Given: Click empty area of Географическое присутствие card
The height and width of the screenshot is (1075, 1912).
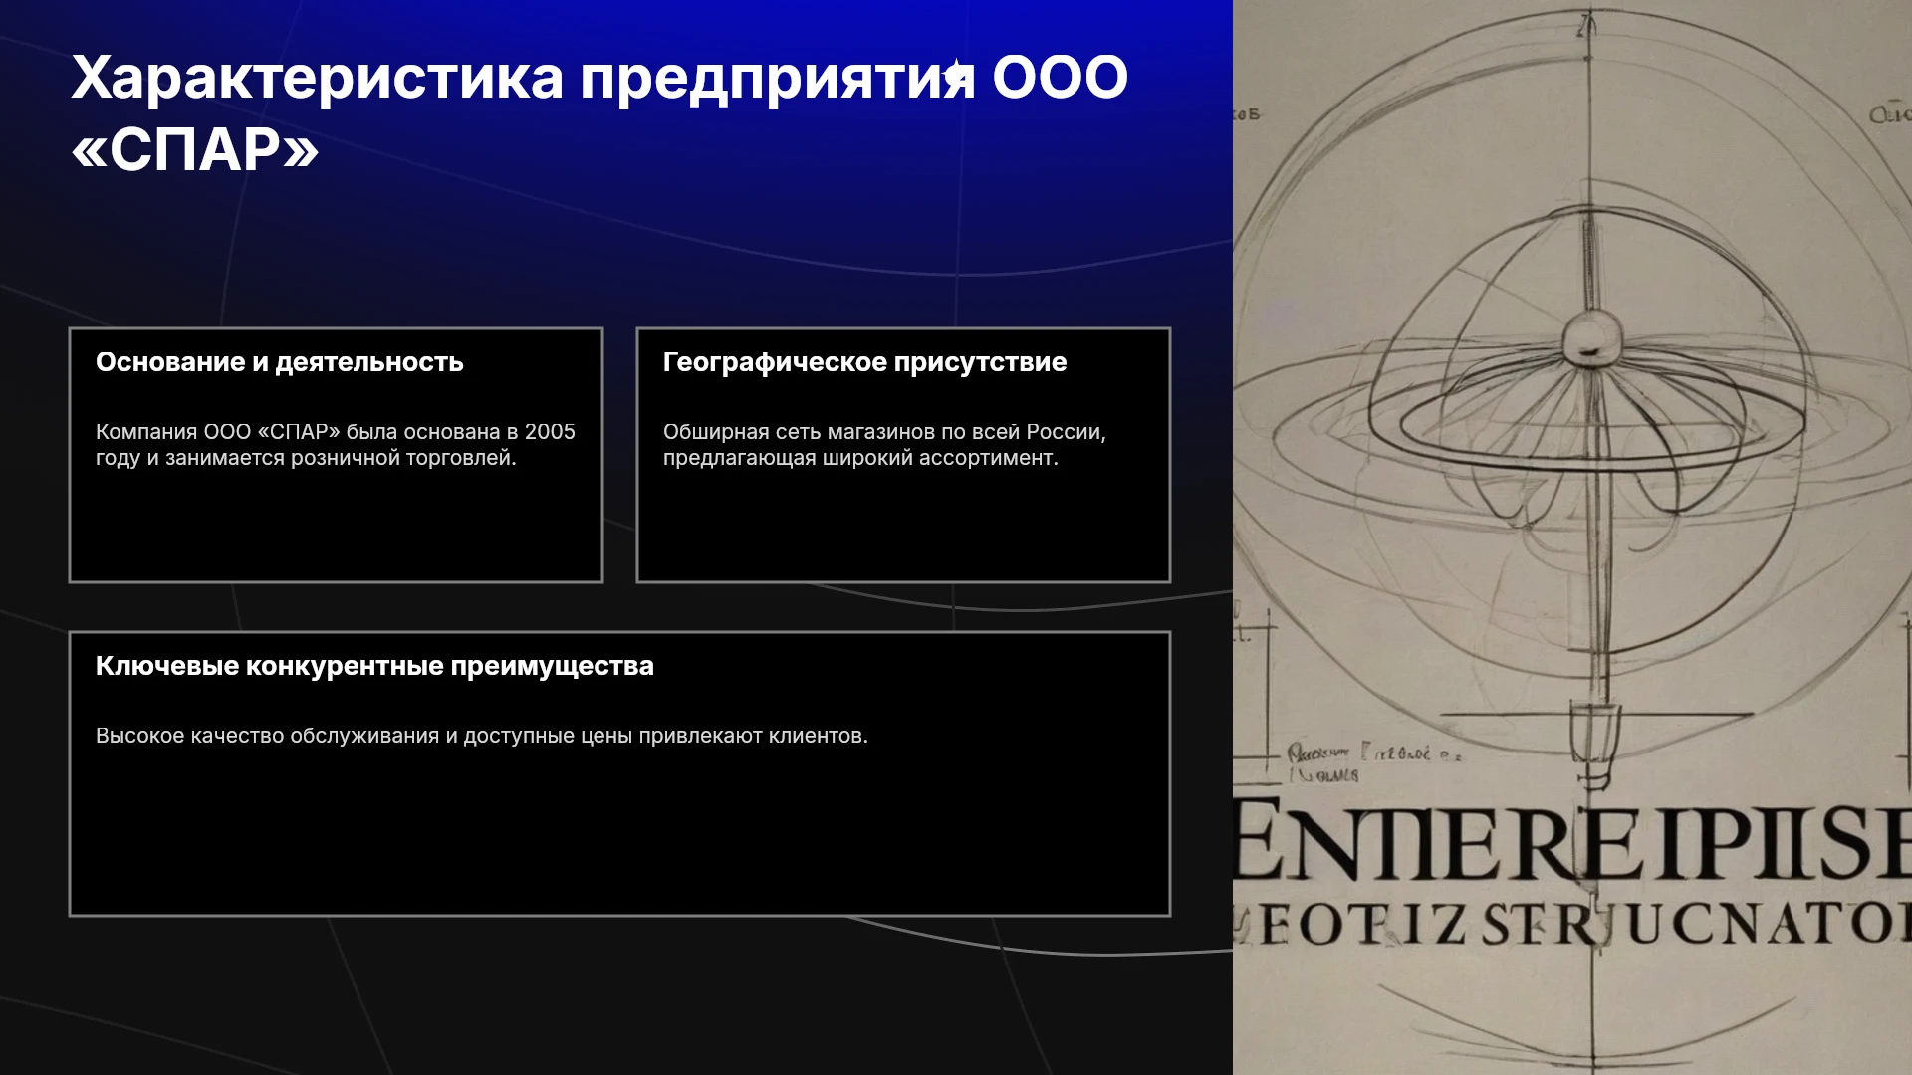Looking at the screenshot, I should pos(903,526).
